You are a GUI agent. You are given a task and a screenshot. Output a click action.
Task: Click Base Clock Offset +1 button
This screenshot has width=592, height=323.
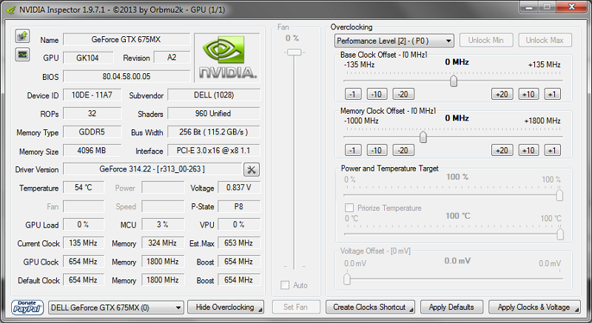tap(552, 94)
